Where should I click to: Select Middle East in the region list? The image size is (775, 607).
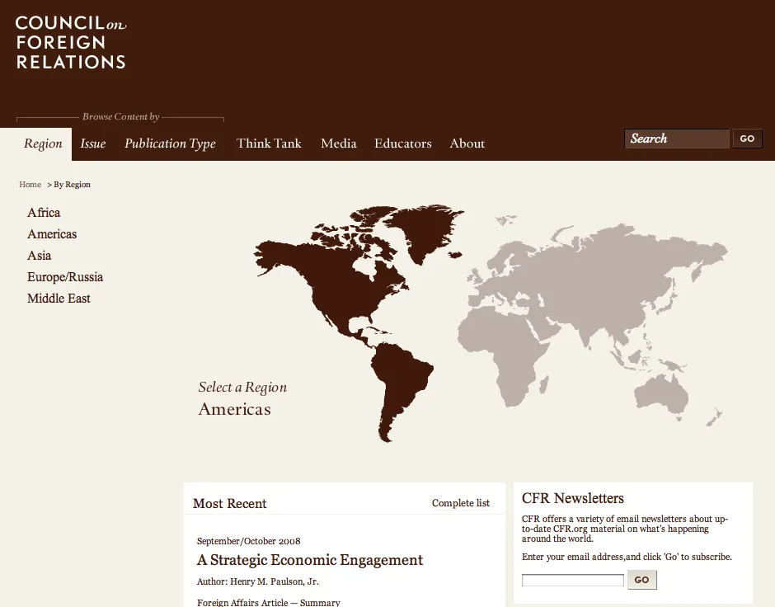point(59,298)
